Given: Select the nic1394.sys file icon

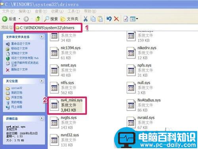Looking at the screenshot, I should 54,53.
